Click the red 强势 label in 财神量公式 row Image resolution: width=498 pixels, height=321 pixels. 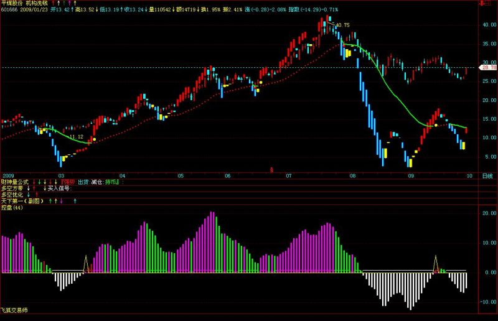click(x=68, y=182)
